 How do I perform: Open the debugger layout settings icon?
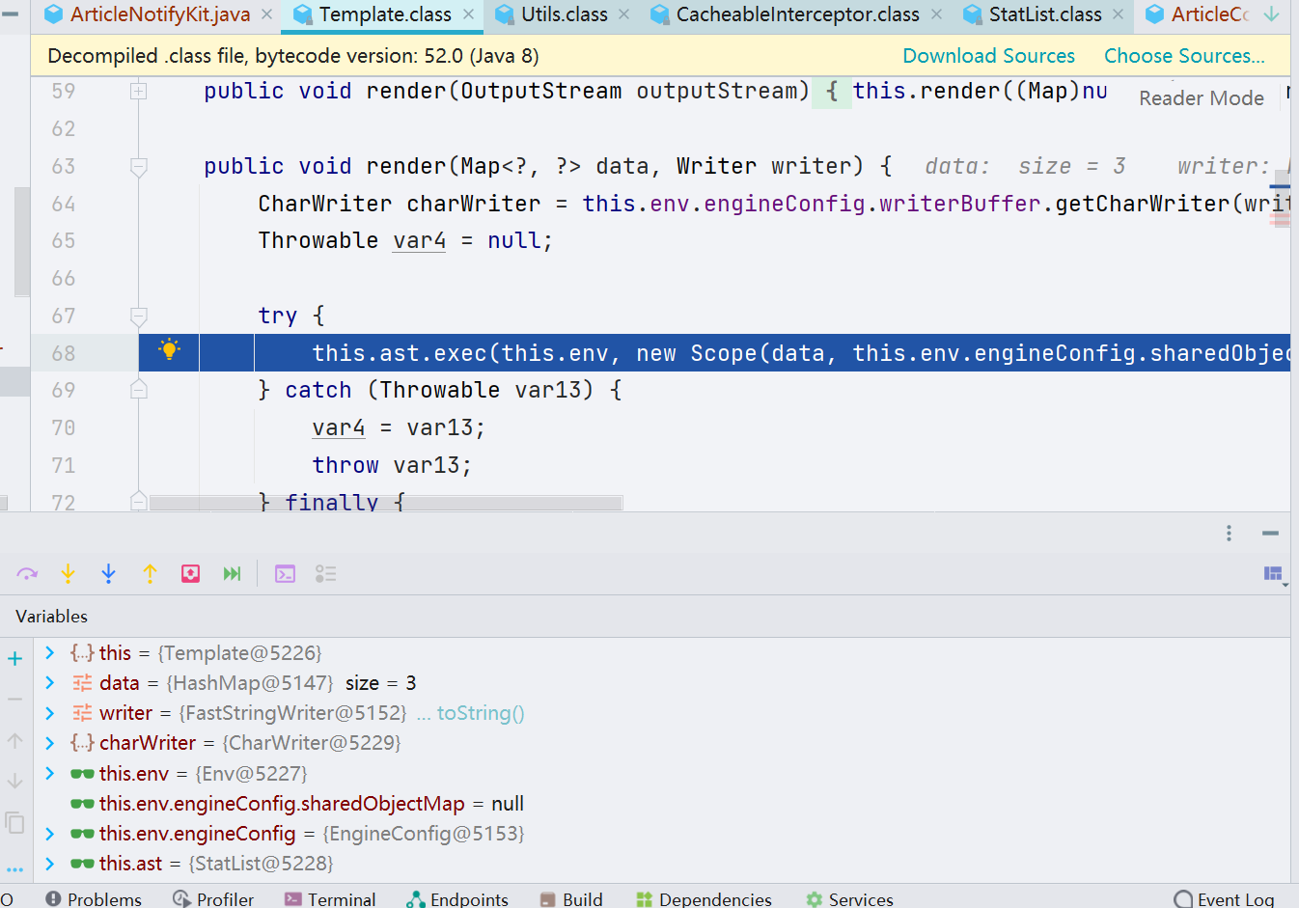click(1273, 574)
